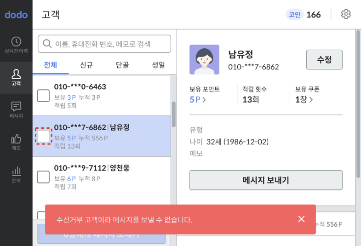Switch to the 신규 tab

pyautogui.click(x=86, y=65)
